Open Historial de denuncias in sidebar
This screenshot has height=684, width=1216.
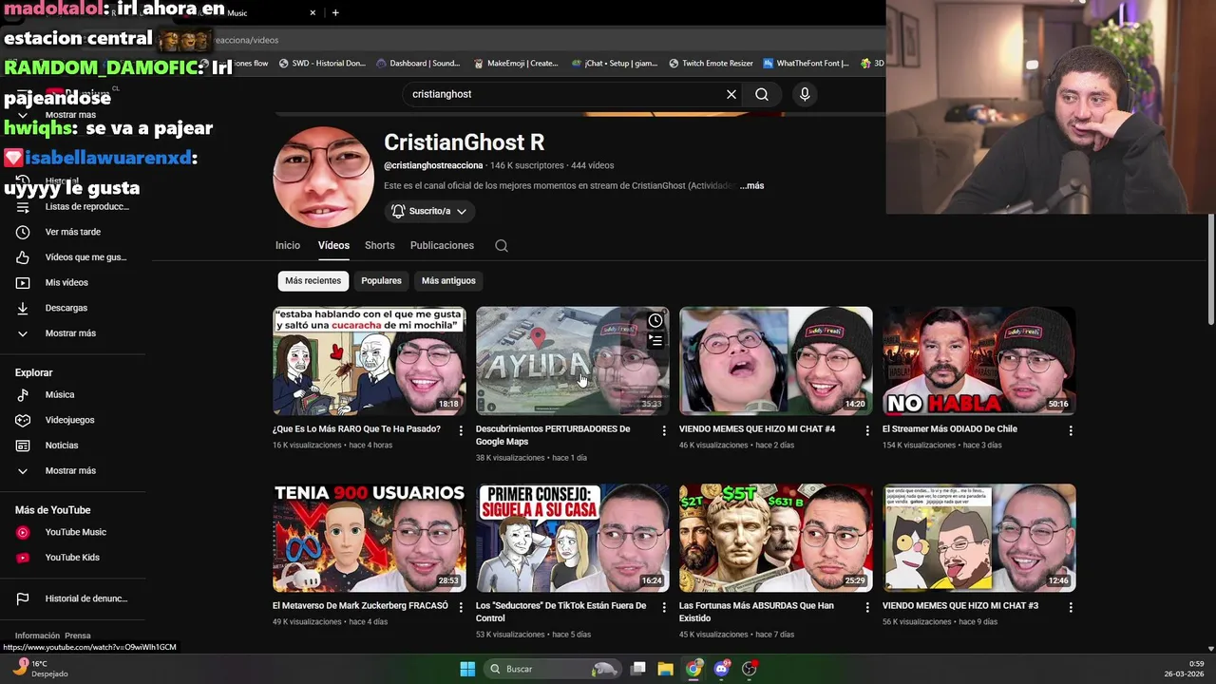point(73,598)
